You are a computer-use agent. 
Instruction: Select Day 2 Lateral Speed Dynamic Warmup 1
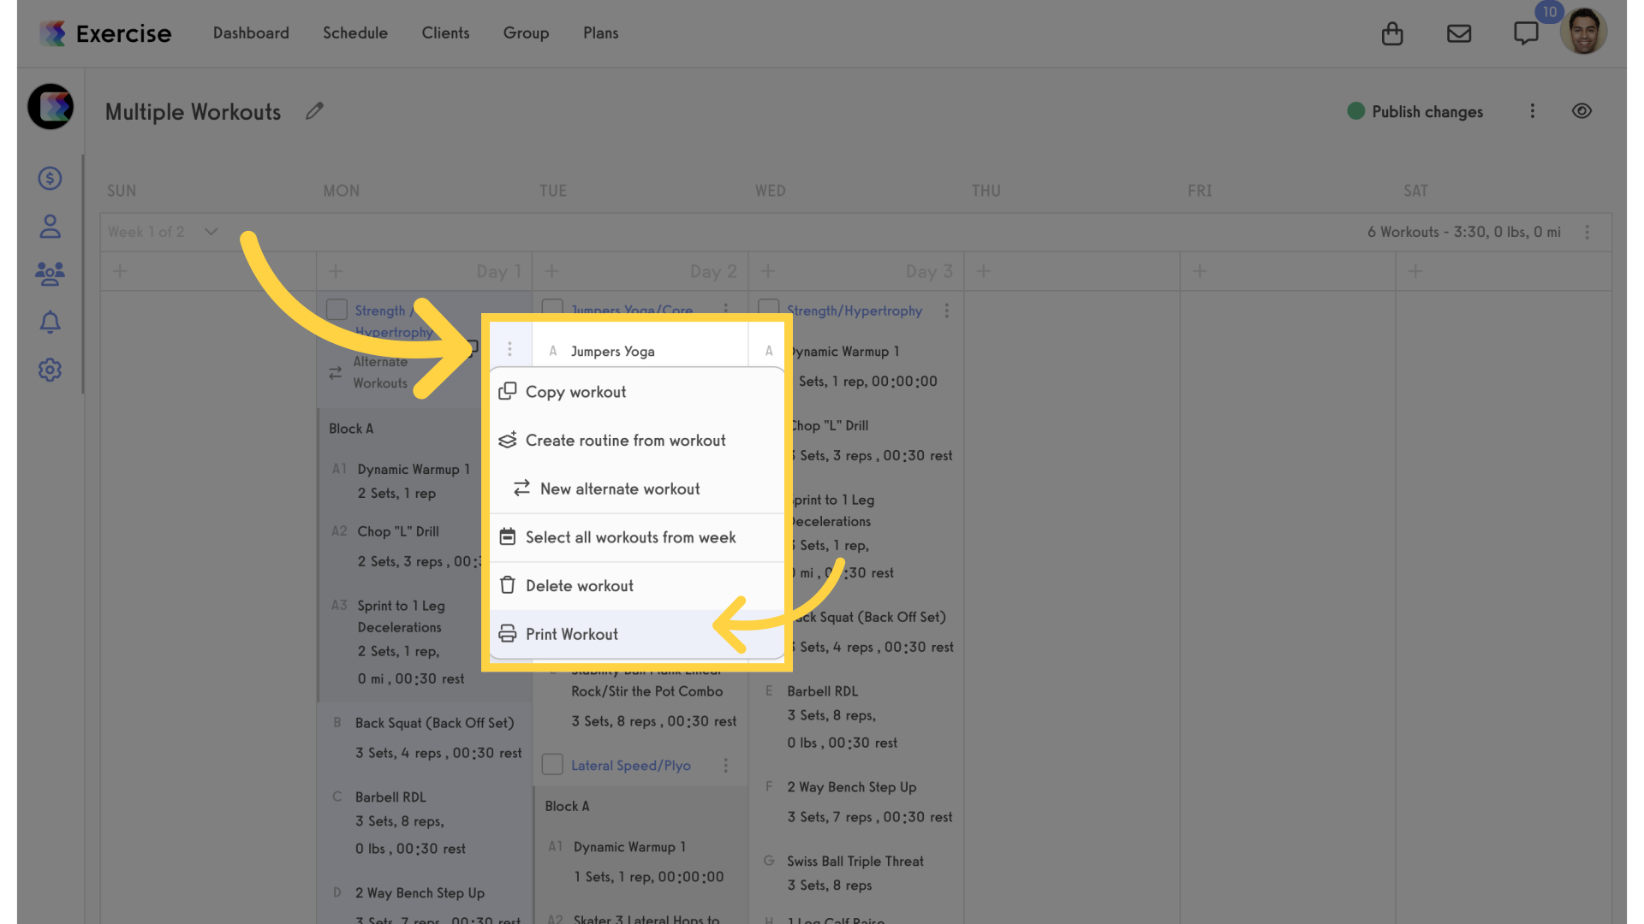[x=629, y=846]
